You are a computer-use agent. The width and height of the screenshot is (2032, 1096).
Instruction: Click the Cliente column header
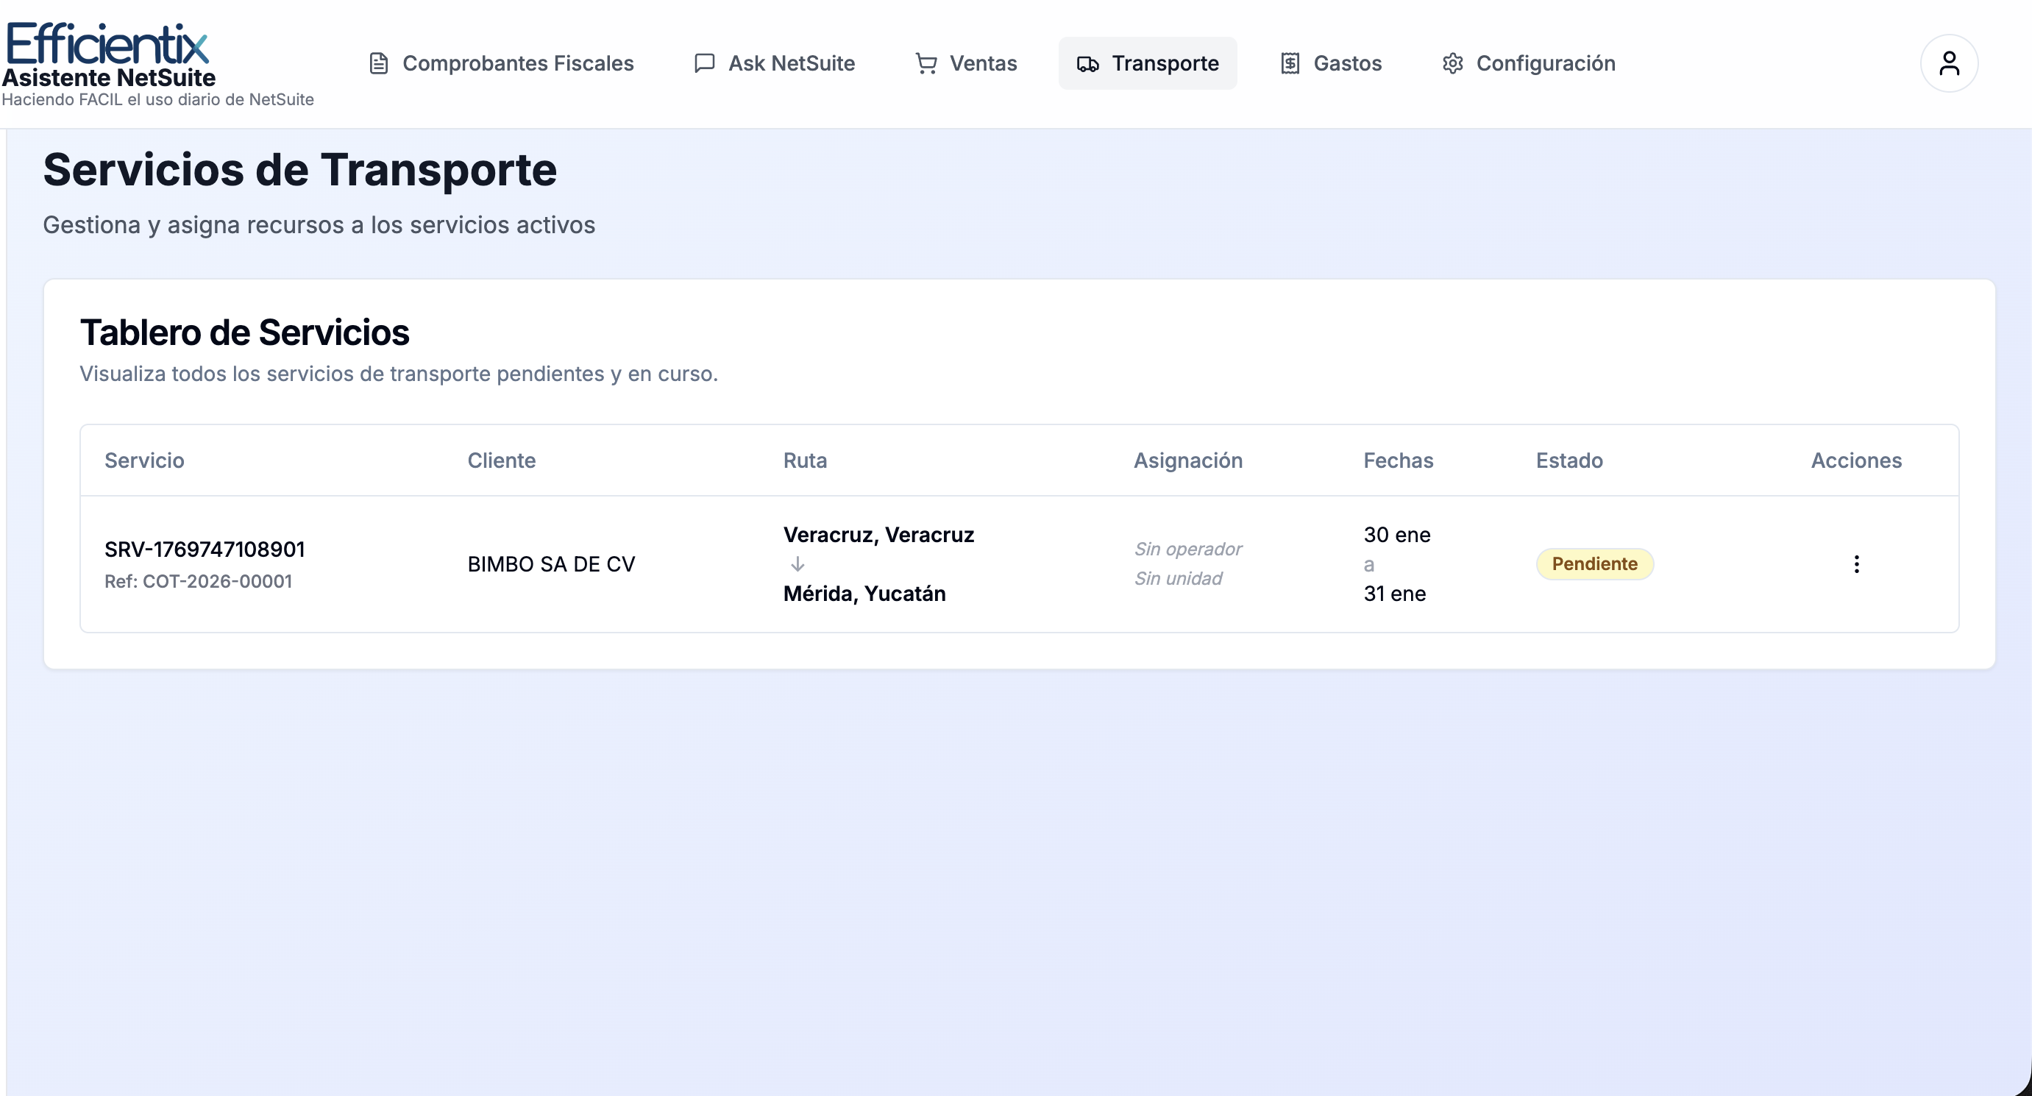click(502, 460)
